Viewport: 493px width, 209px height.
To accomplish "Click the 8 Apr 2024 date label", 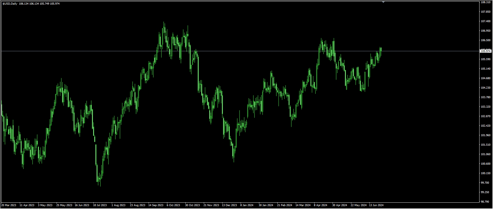I will pyautogui.click(x=321, y=205).
